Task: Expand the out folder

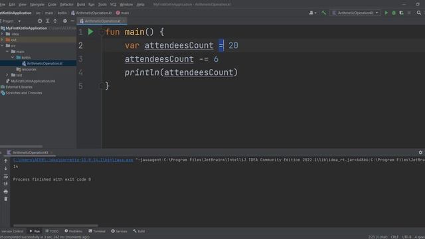Action: (2, 40)
